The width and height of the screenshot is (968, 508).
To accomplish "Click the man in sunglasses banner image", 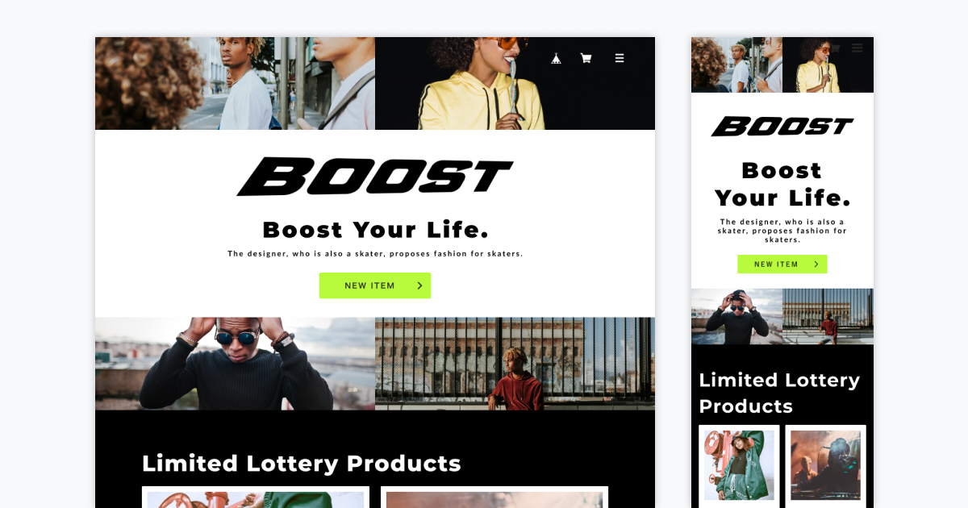I will tap(235, 364).
